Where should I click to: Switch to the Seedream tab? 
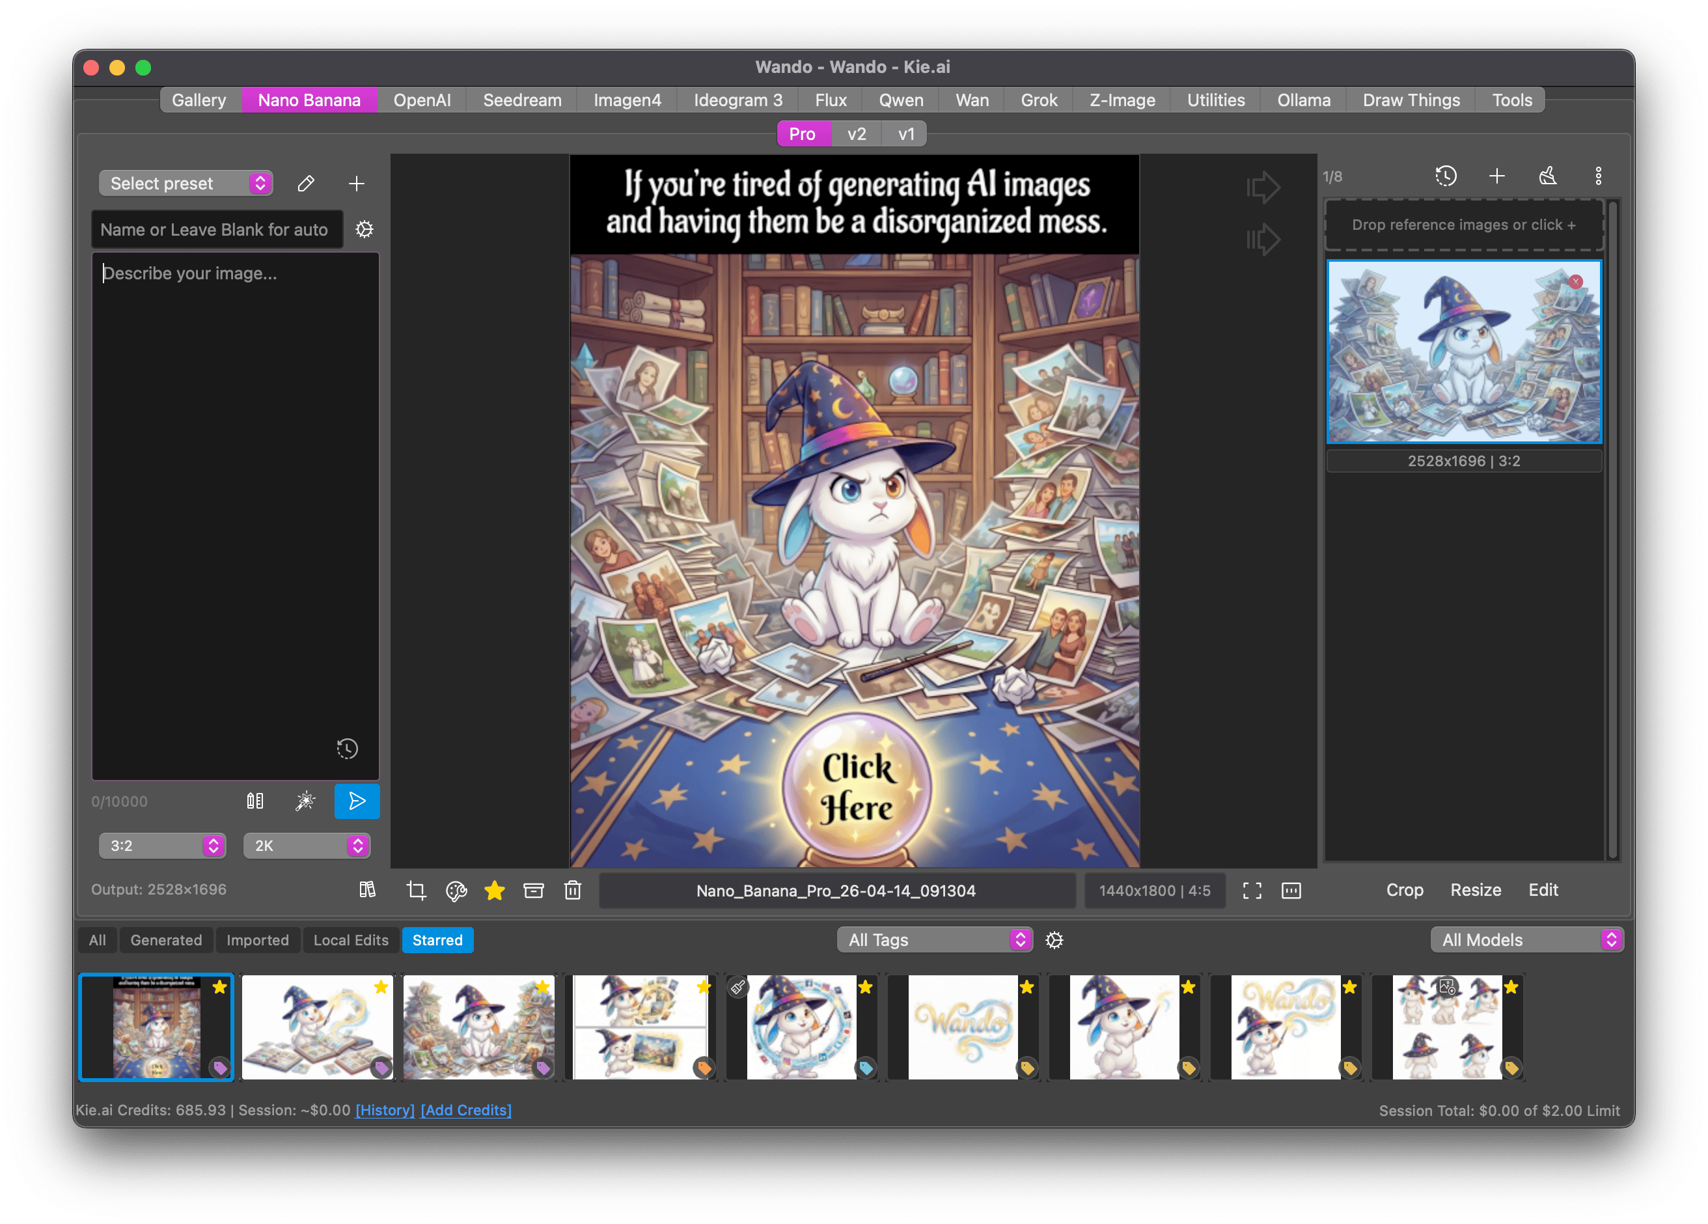coord(521,100)
